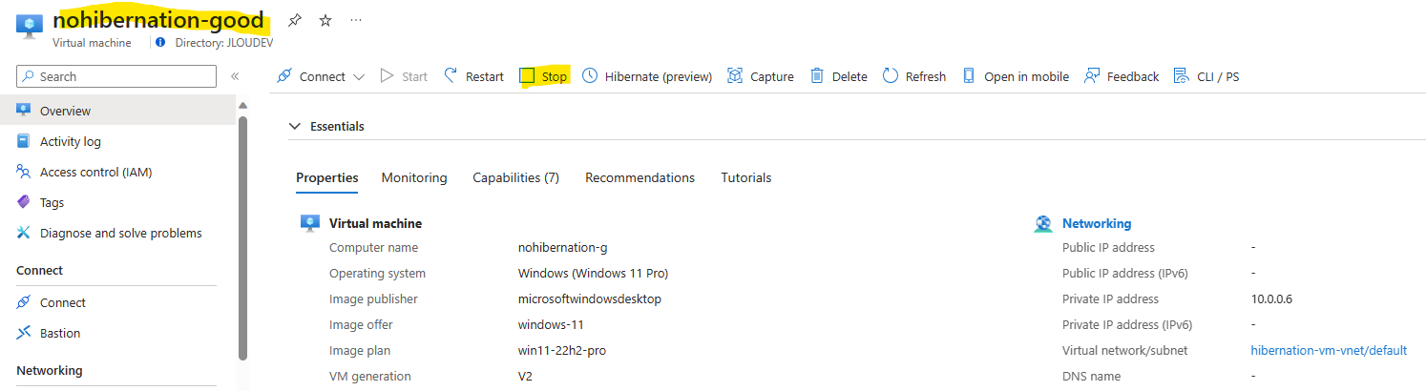Open hibernation-vm-vnet/default link
This screenshot has height=391, width=1426.
[1329, 350]
